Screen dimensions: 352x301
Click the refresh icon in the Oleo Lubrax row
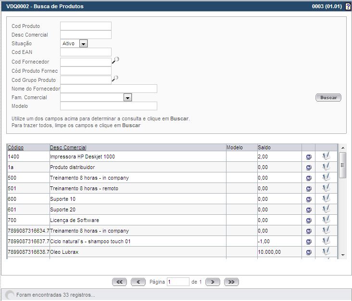(x=308, y=252)
